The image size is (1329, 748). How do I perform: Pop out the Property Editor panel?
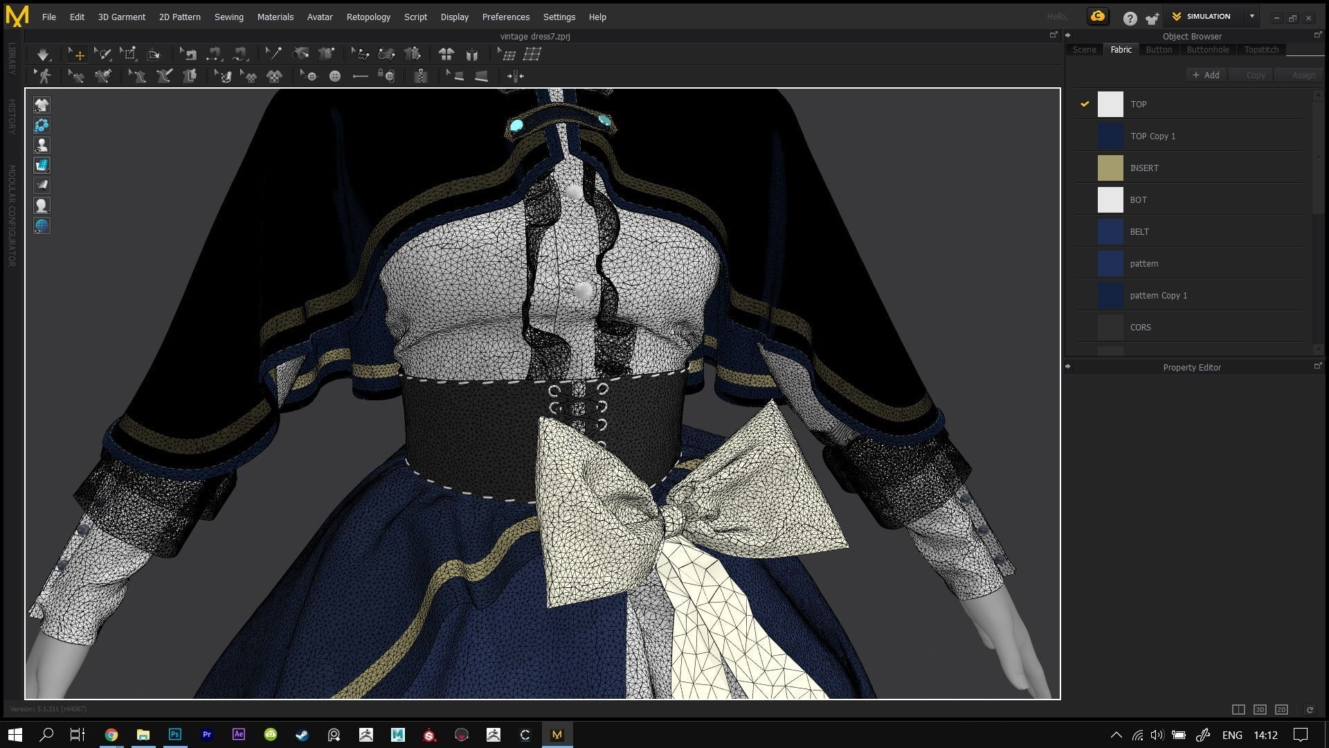(x=1317, y=366)
